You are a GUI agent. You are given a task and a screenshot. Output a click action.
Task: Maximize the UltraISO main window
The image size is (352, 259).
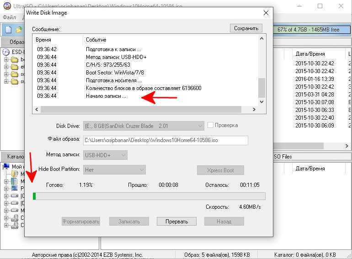(320, 6)
